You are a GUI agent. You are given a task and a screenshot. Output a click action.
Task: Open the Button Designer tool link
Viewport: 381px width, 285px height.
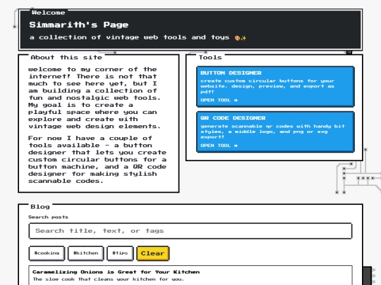click(219, 100)
